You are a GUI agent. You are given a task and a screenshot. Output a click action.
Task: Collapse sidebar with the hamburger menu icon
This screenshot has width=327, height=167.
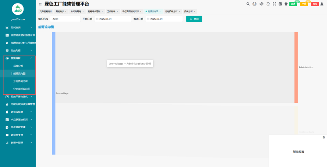tap(40, 4)
